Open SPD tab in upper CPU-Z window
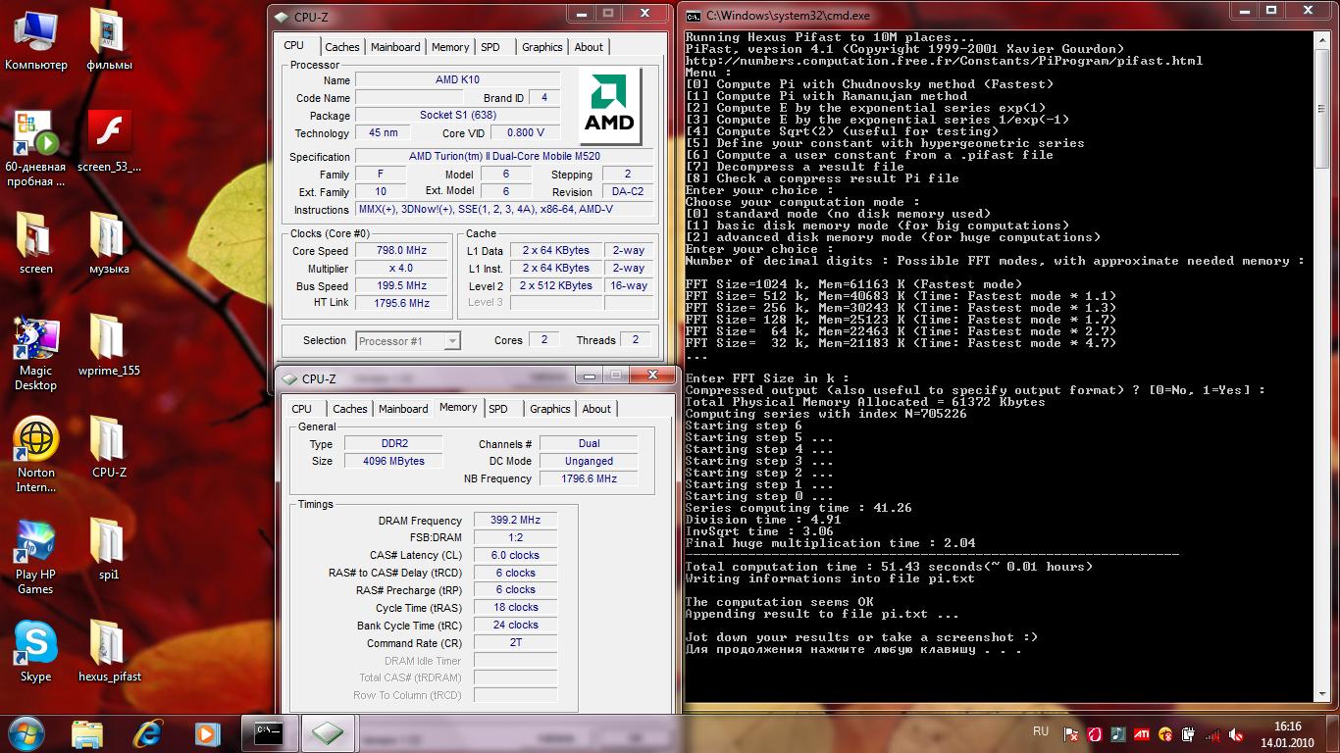This screenshot has height=753, width=1340. tap(490, 47)
